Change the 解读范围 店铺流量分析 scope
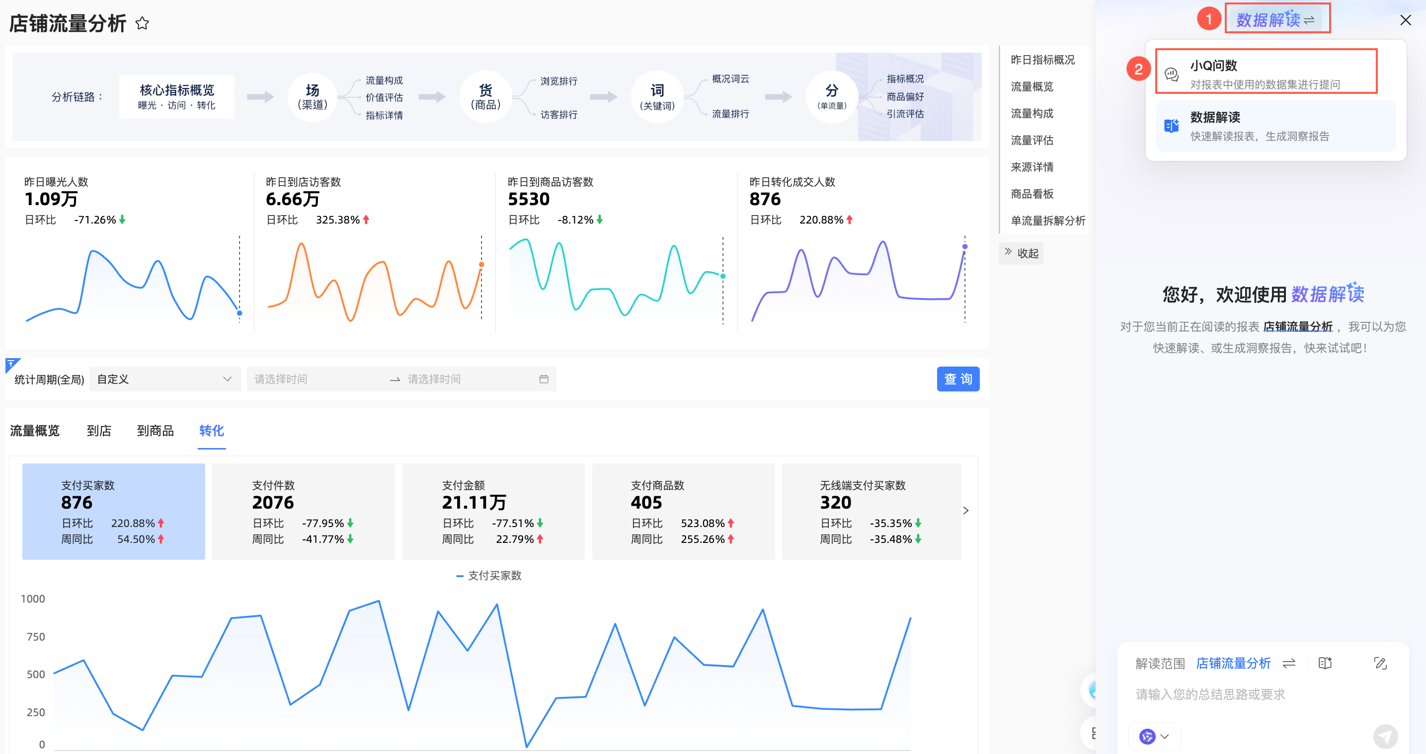Screen dimensions: 1426x754 (x=1233, y=663)
